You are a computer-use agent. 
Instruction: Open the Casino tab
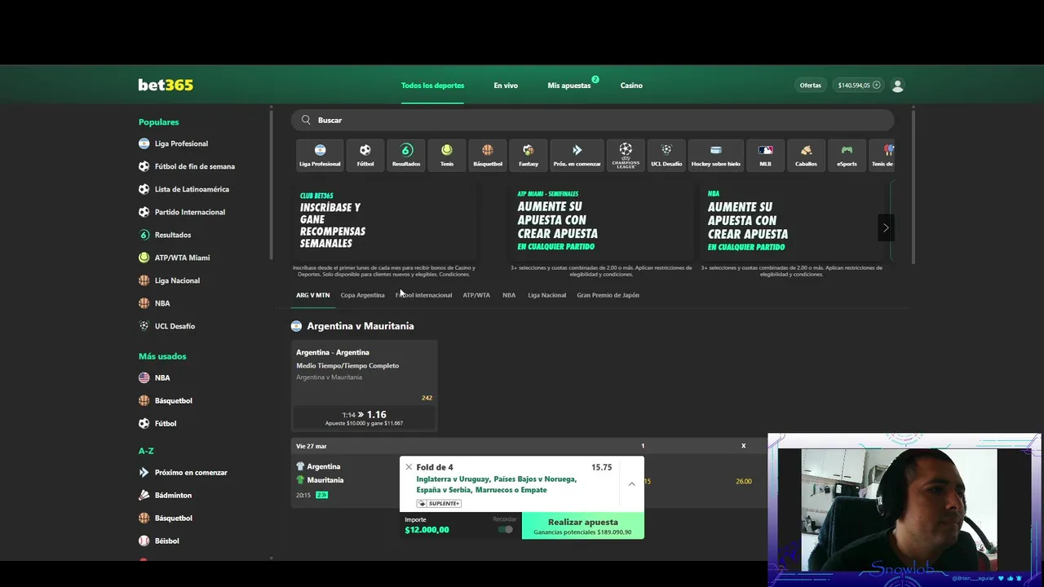pyautogui.click(x=631, y=85)
